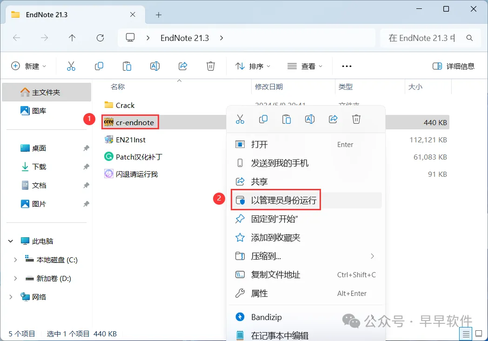Select the EN21Inst file

(x=125, y=140)
